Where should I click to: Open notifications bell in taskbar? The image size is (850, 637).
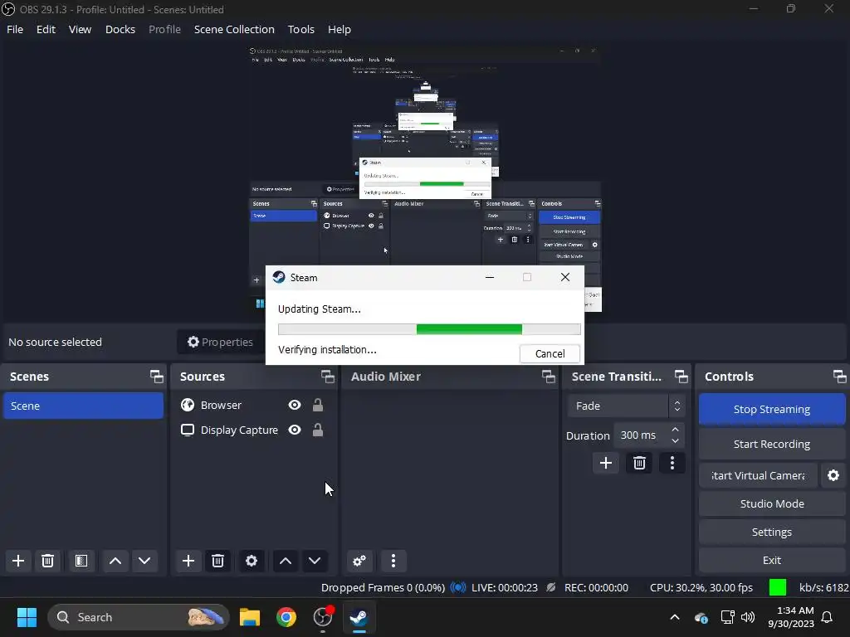pyautogui.click(x=828, y=617)
